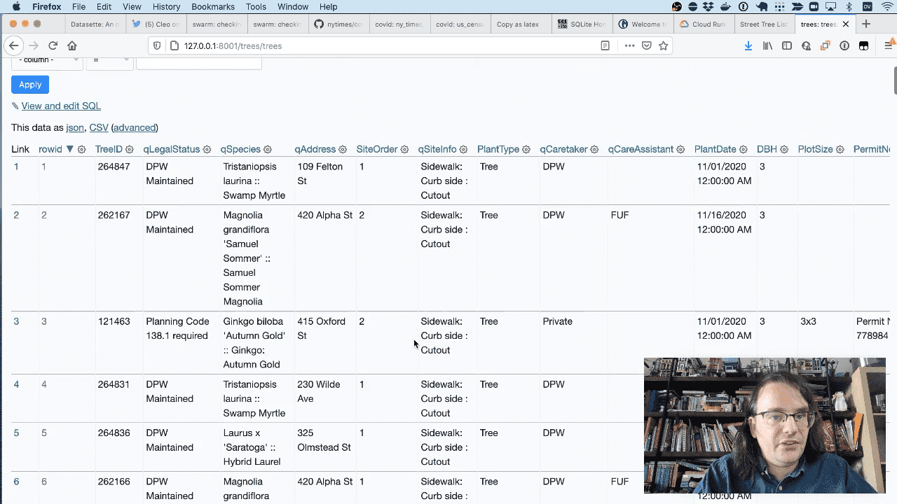Click the TreeID cell 262167
The height and width of the screenshot is (504, 897).
[x=114, y=216]
